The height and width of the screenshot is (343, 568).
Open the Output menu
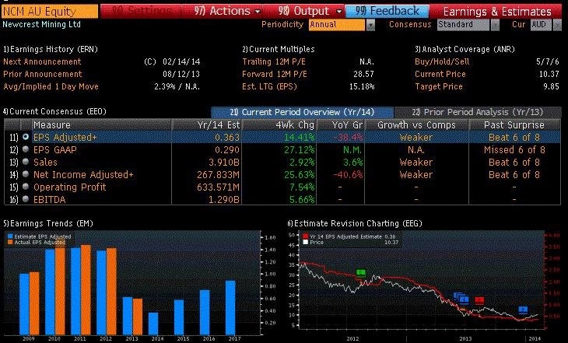310,11
